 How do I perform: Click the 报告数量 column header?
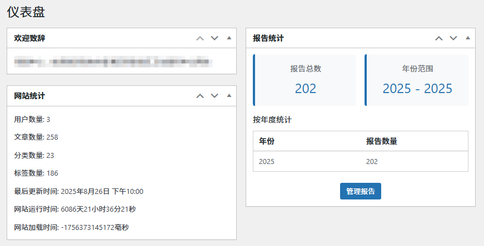(x=381, y=141)
